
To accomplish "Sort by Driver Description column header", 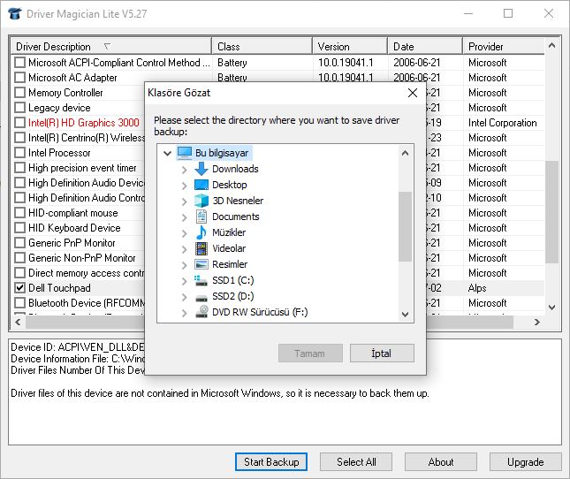I will click(111, 47).
